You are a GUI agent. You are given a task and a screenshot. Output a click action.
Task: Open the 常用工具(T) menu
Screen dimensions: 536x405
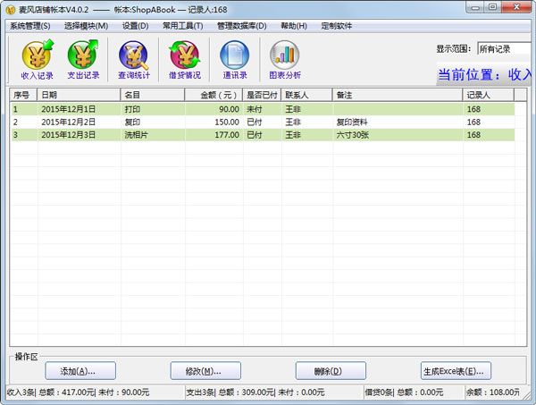(x=182, y=26)
